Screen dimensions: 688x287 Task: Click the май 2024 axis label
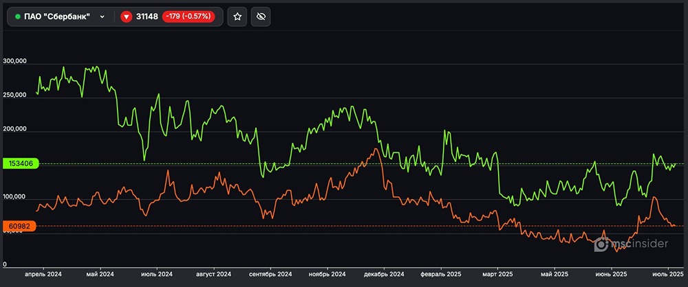point(100,274)
